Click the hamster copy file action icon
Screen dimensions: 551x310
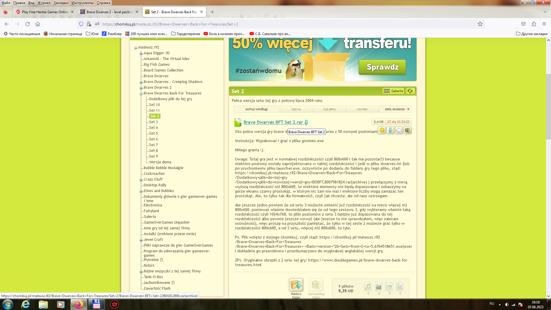pyautogui.click(x=408, y=130)
